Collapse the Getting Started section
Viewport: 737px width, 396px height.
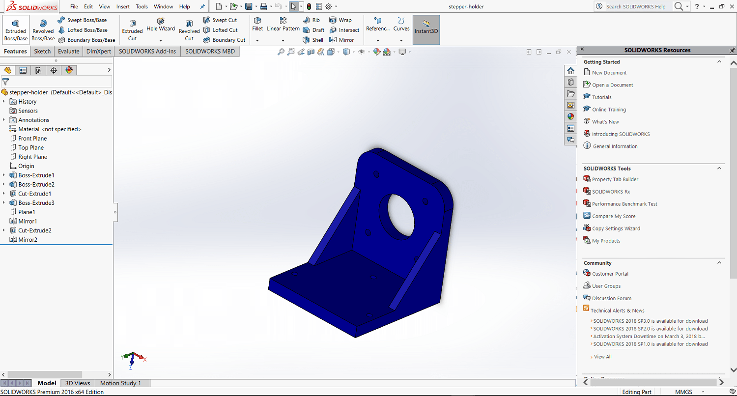pyautogui.click(x=719, y=62)
